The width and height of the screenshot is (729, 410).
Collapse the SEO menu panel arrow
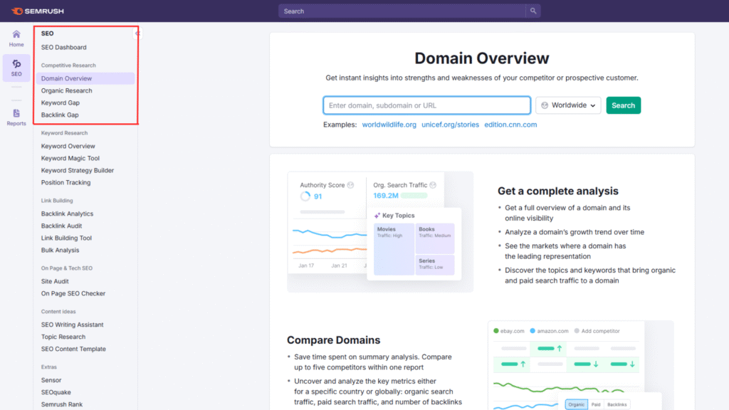[137, 33]
